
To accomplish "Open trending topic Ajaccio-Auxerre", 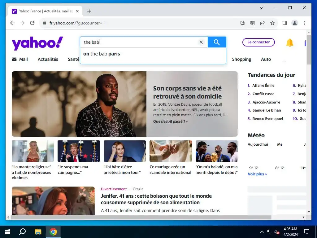I will [266, 102].
